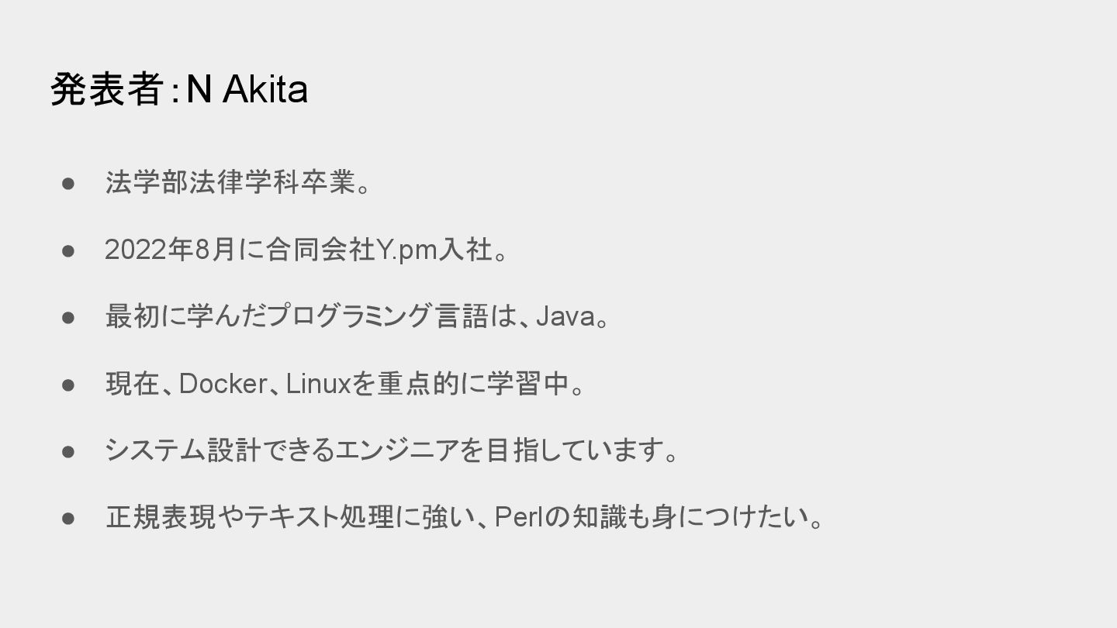This screenshot has height=628, width=1117.
Task: Click the bullet dot before 法学部法律学科卒業
Action: (x=68, y=184)
